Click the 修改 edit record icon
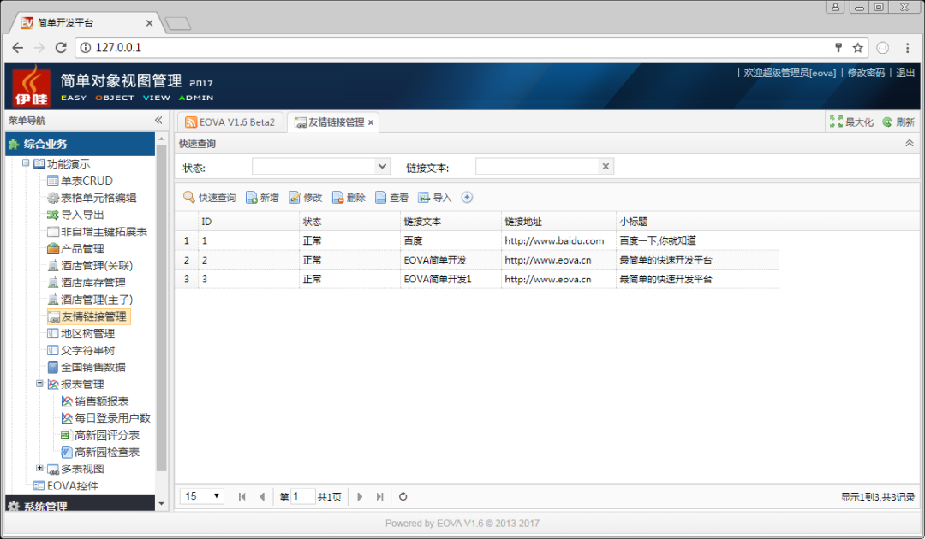 point(295,198)
